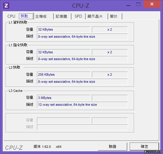Click L1 instruction cache x 2 field
Image resolution: width=163 pixels, height=154 pixels.
pos(110,52)
